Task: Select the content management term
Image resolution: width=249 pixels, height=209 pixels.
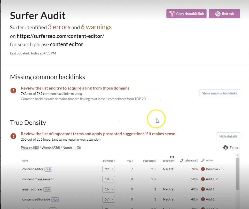Action: [x=38, y=179]
